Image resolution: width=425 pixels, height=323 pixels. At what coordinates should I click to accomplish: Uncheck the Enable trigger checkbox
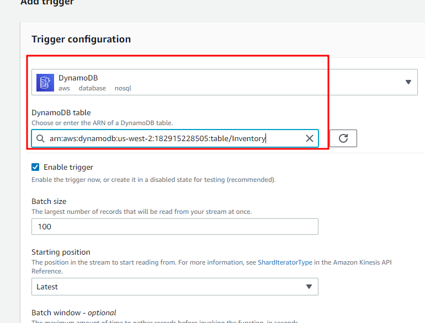click(x=35, y=167)
